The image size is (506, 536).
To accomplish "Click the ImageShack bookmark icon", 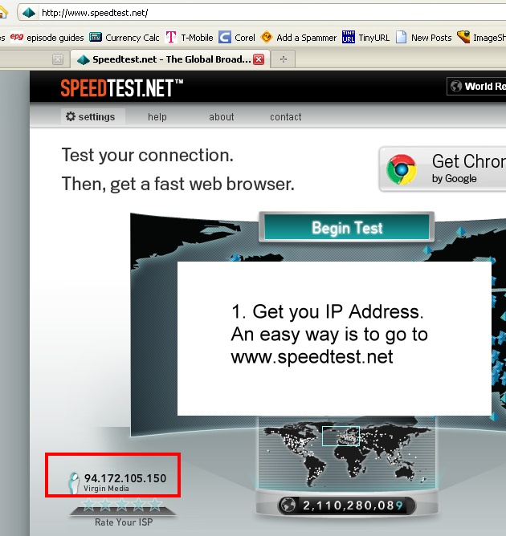I will [463, 37].
